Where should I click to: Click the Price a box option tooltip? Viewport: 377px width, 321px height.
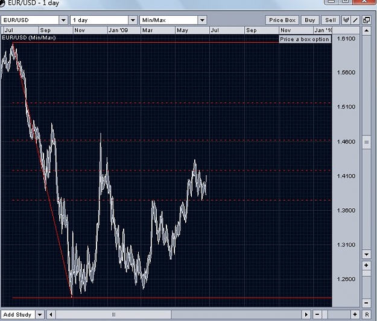tap(305, 39)
